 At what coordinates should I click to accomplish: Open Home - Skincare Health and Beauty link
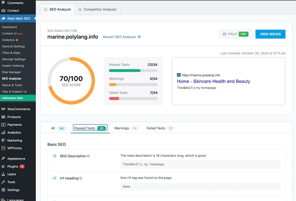pos(213,81)
